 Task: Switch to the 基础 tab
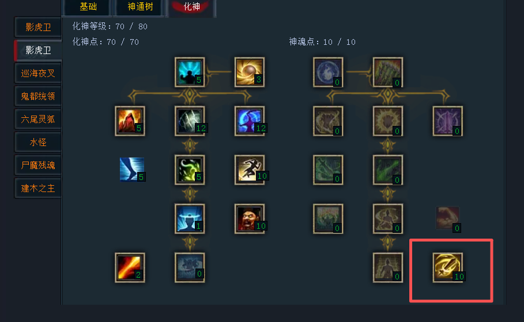coord(88,7)
